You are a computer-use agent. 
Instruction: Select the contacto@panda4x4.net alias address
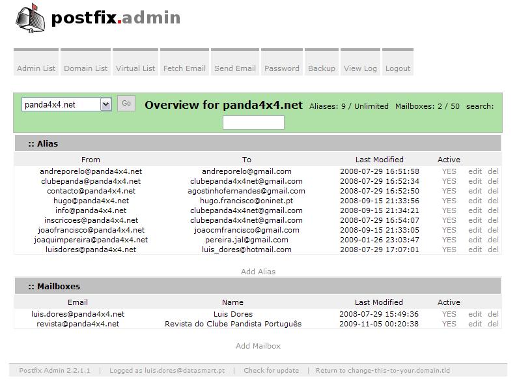91,191
